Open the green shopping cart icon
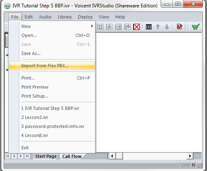 196,27
